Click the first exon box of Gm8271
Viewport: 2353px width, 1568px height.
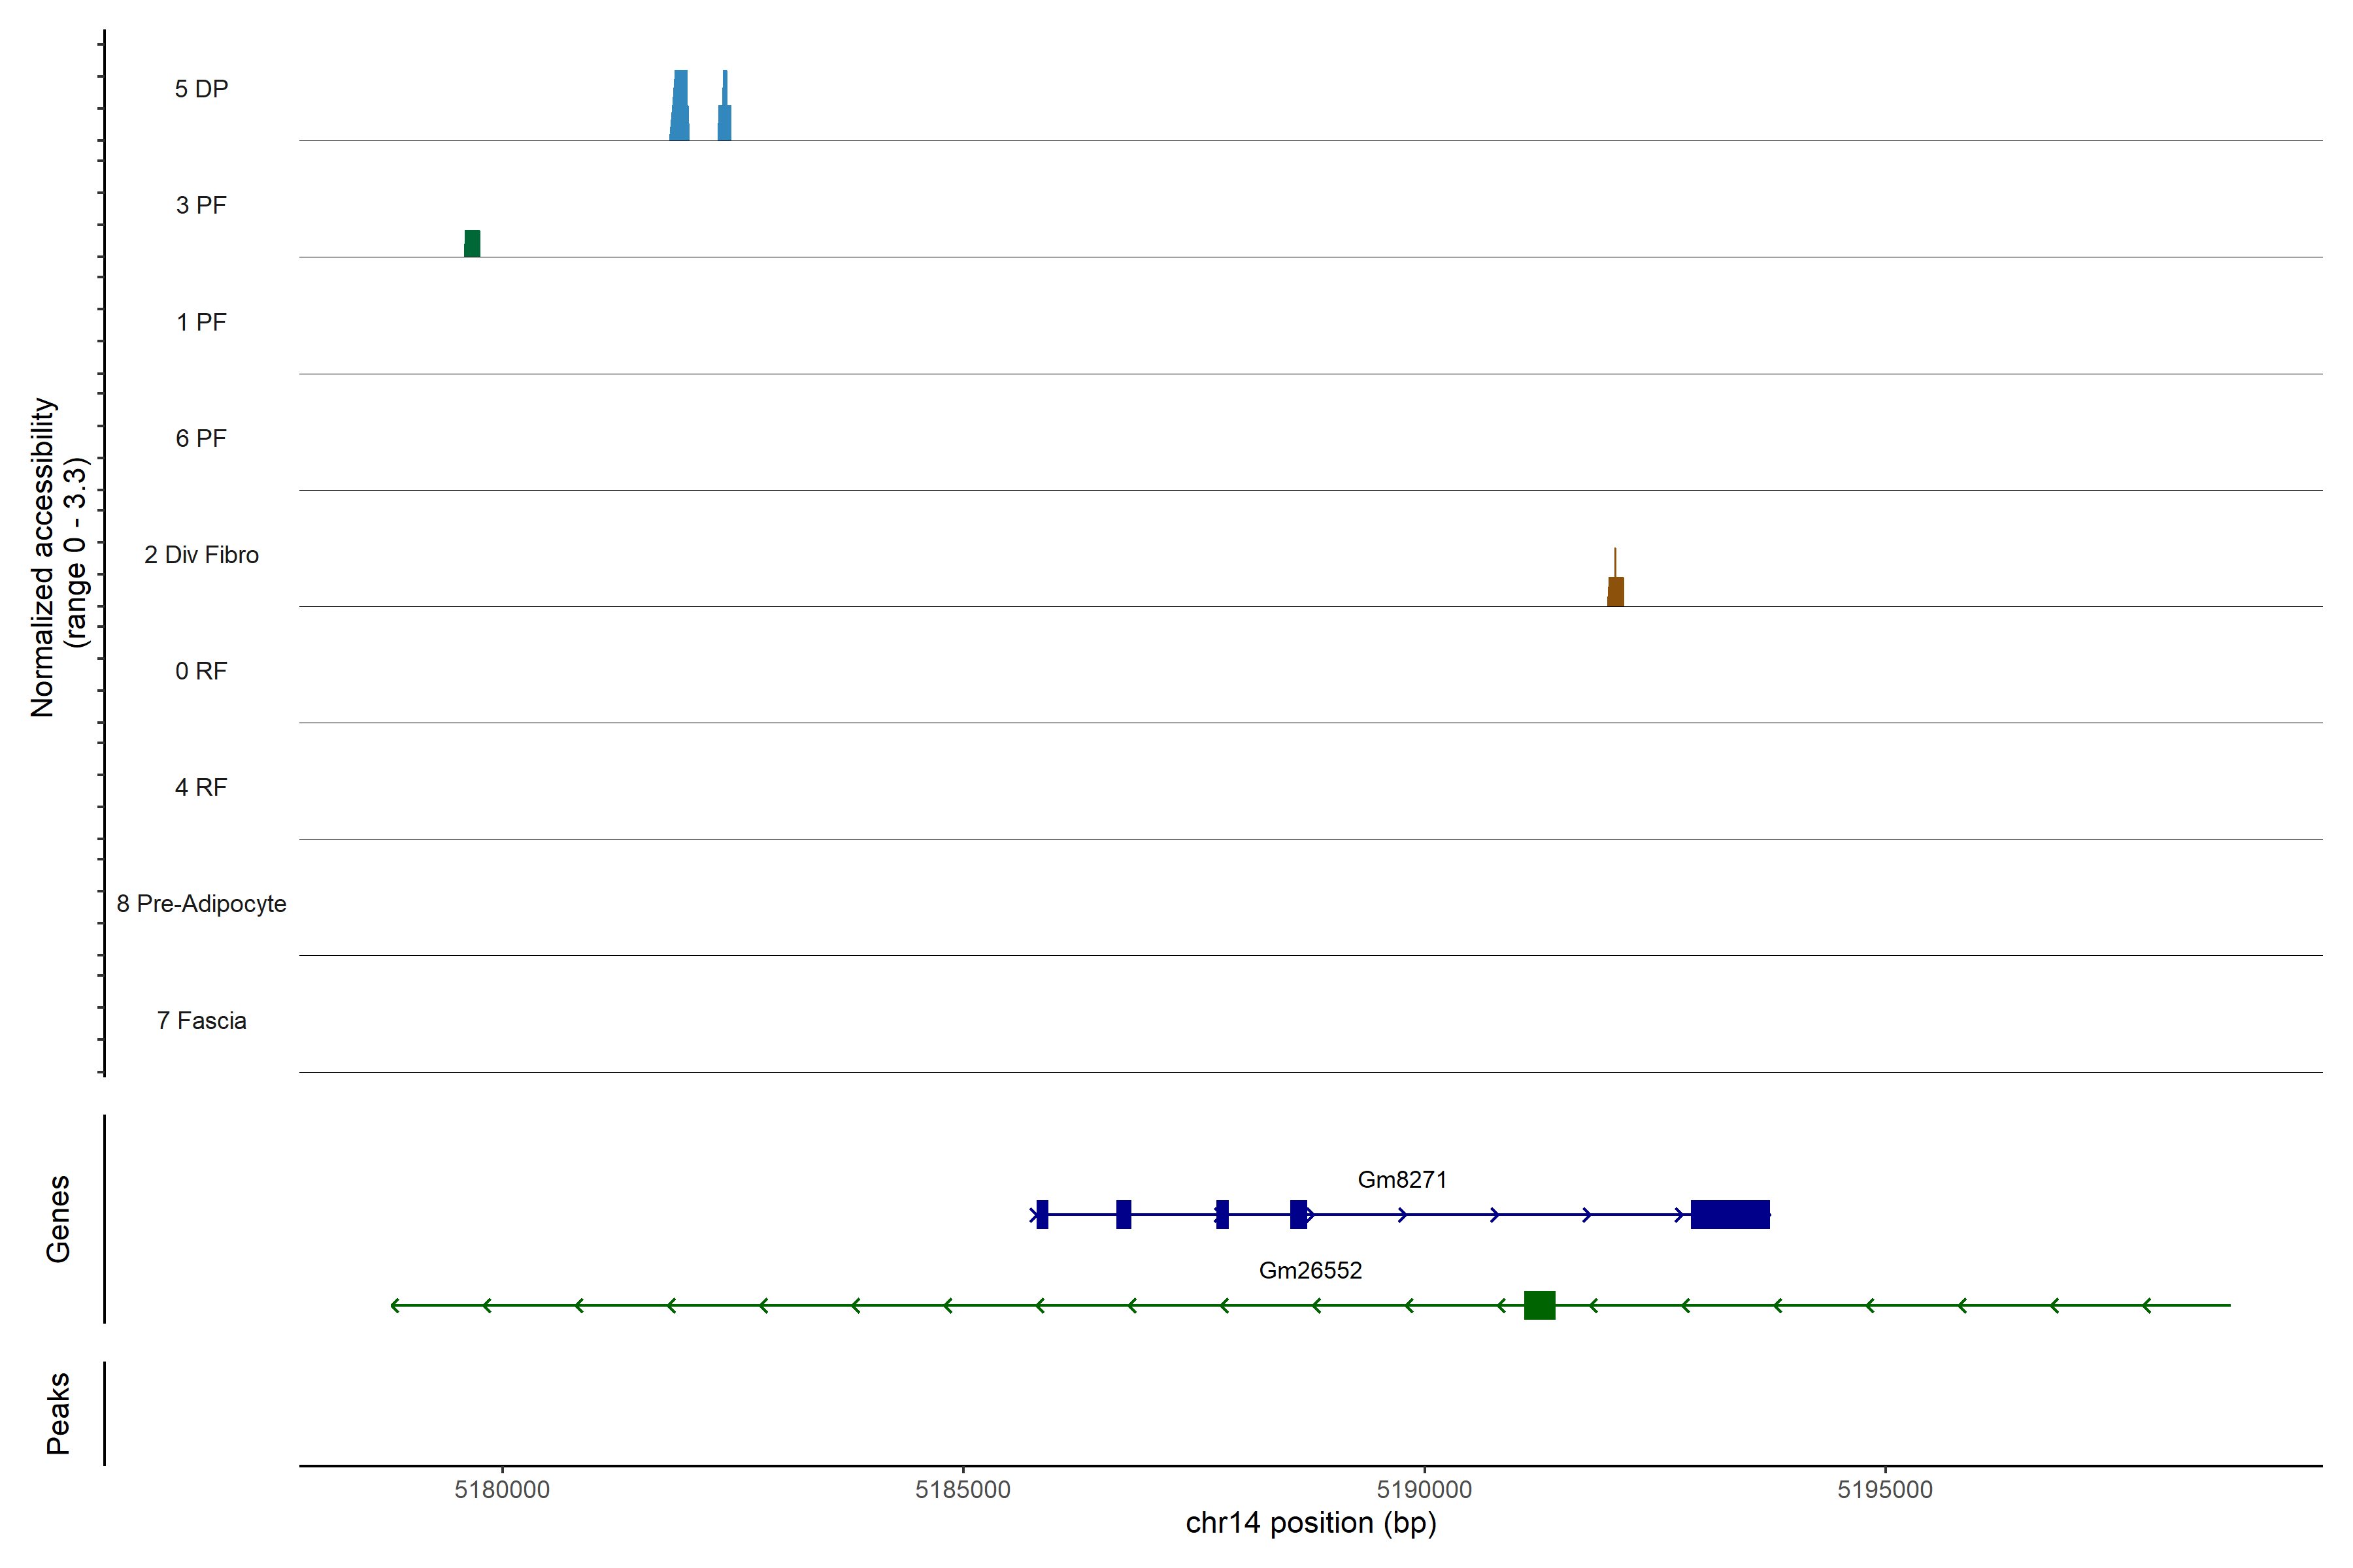(x=1041, y=1214)
